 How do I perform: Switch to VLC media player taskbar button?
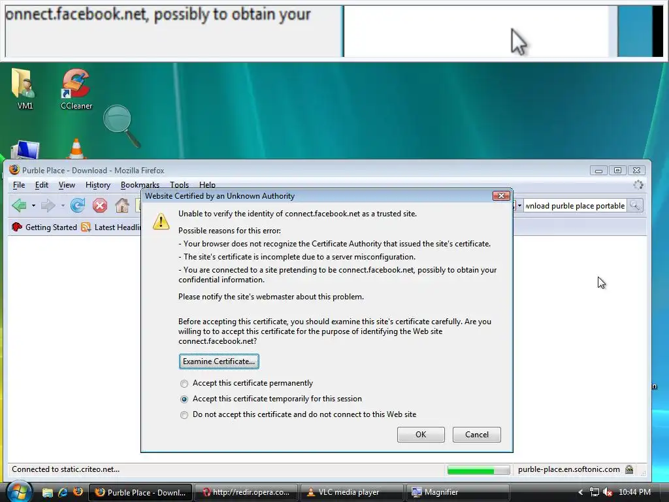pyautogui.click(x=352, y=492)
